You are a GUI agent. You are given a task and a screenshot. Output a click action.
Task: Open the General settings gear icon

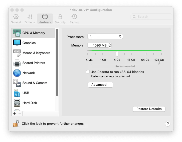coord(16,17)
